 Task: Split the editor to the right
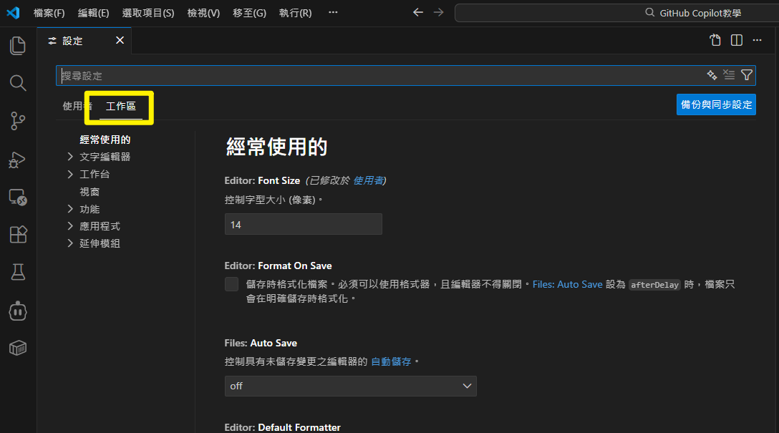737,41
